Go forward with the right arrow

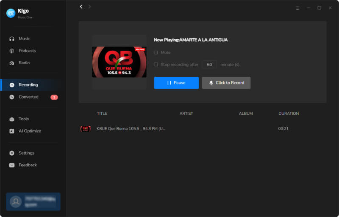(x=89, y=7)
